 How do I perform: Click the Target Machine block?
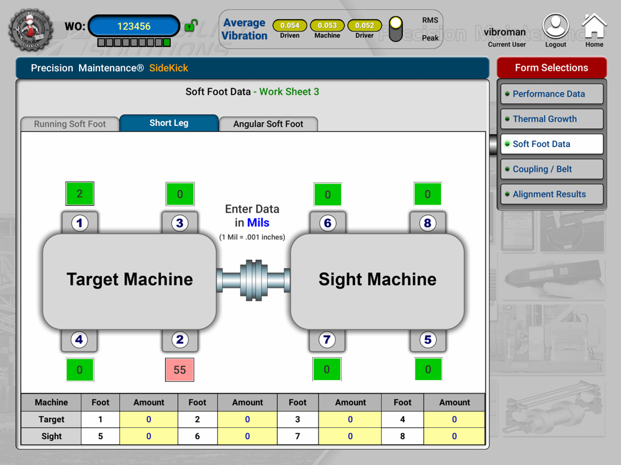(x=130, y=281)
